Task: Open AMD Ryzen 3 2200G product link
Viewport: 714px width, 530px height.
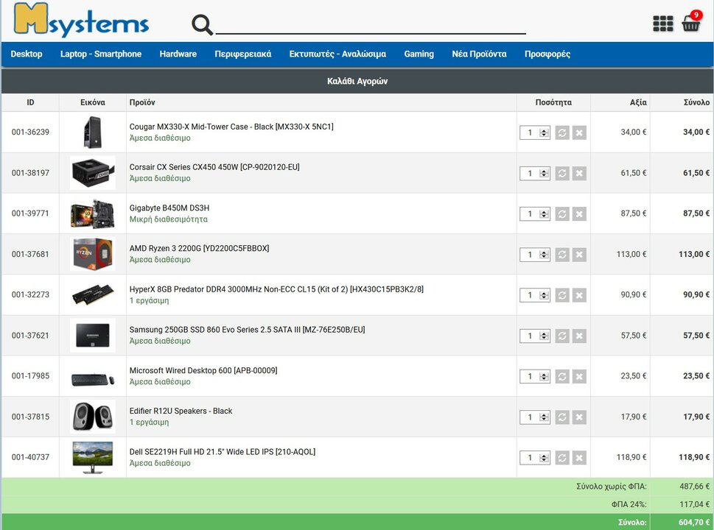Action: (199, 248)
